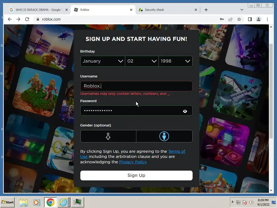Close the Roblox tab

coord(131,10)
